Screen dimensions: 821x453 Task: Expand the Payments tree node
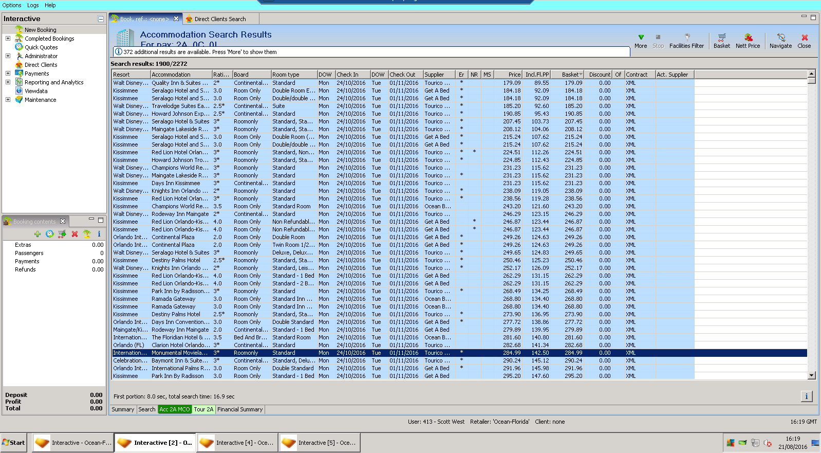click(8, 74)
